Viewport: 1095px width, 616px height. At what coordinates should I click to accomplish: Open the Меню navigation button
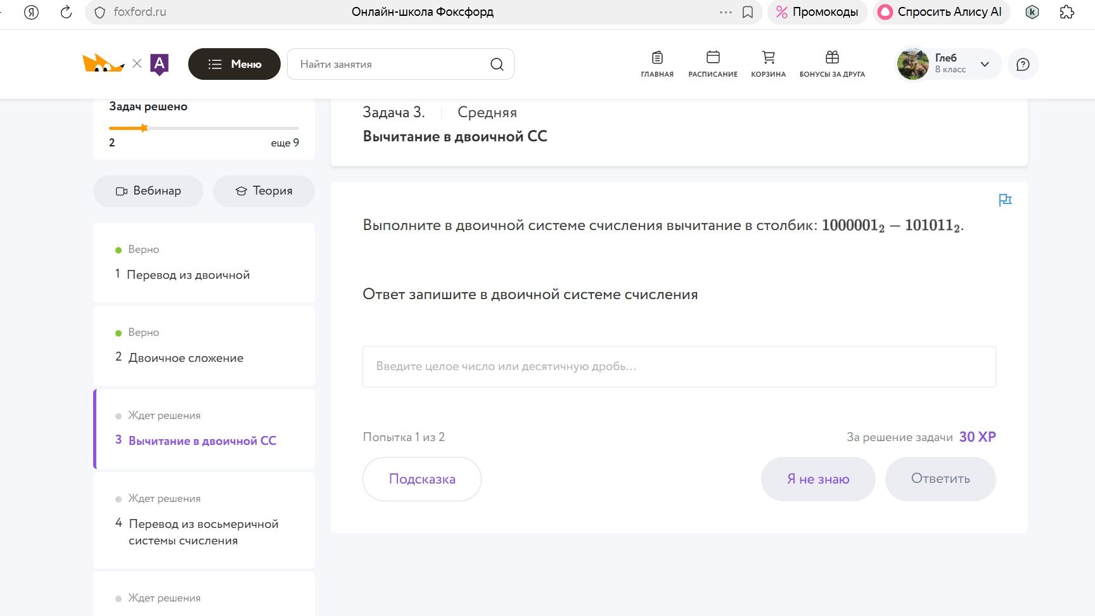234,64
